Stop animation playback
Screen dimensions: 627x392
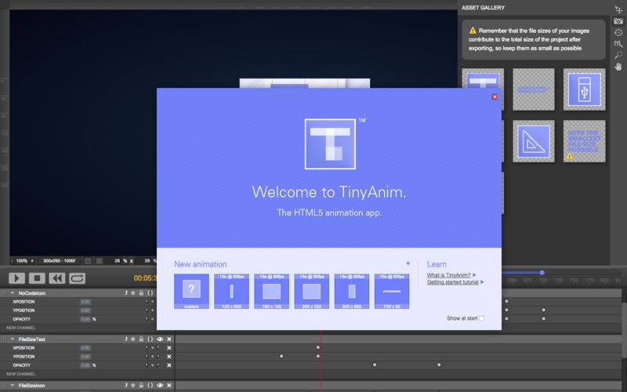tap(37, 278)
